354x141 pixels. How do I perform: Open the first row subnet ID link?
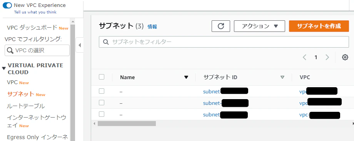tap(225, 91)
